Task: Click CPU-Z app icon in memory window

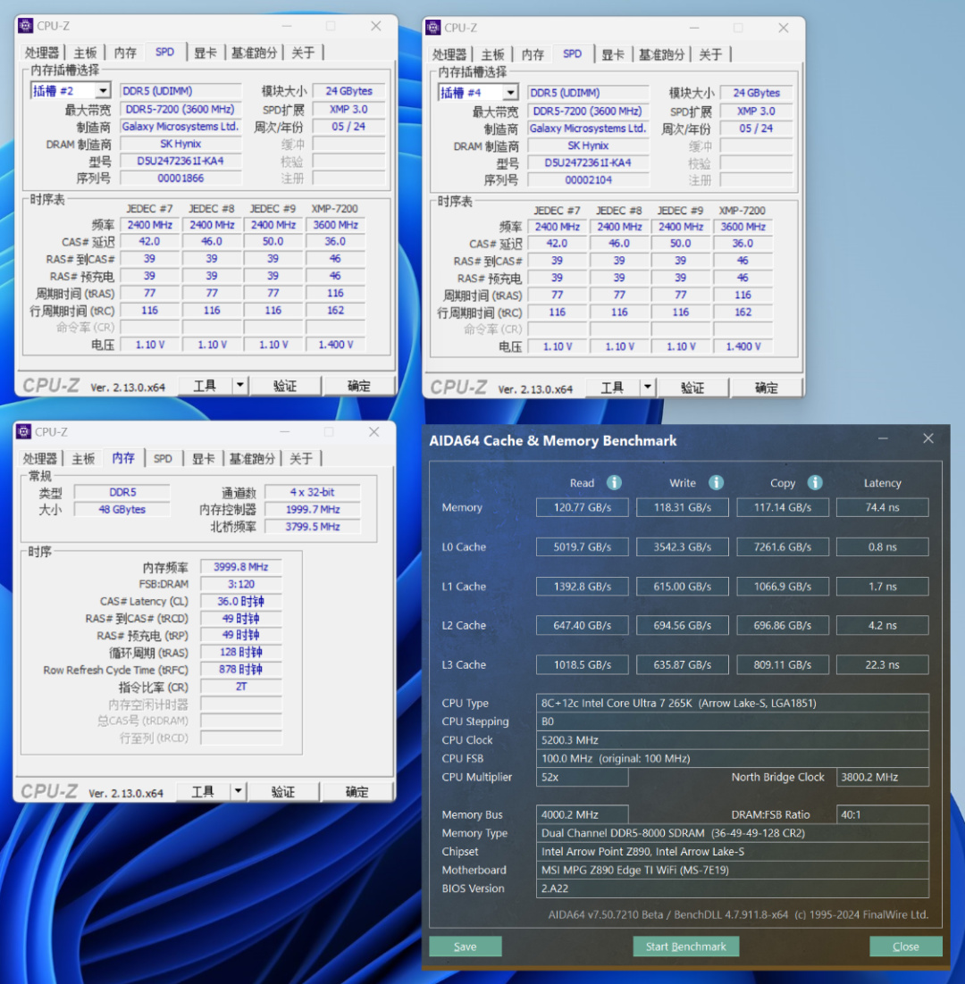Action: (x=24, y=432)
